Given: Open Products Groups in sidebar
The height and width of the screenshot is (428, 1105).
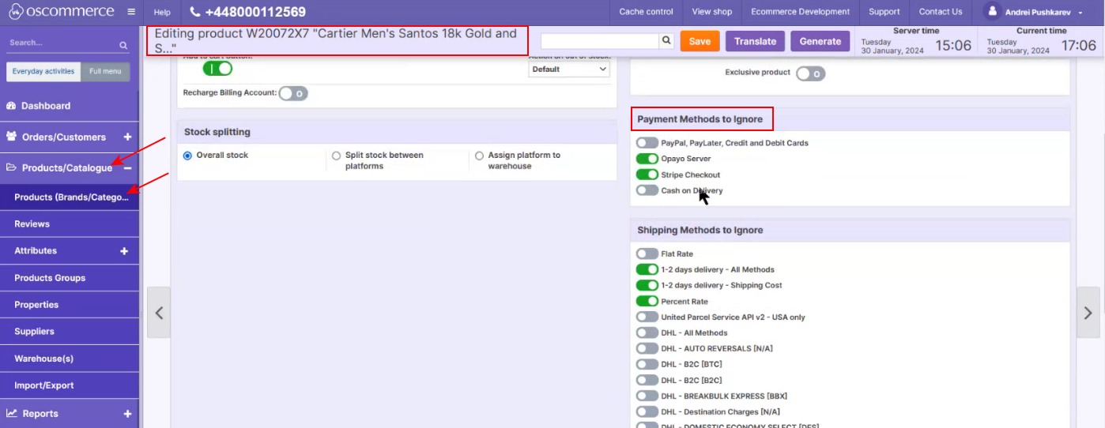Looking at the screenshot, I should (x=70, y=278).
